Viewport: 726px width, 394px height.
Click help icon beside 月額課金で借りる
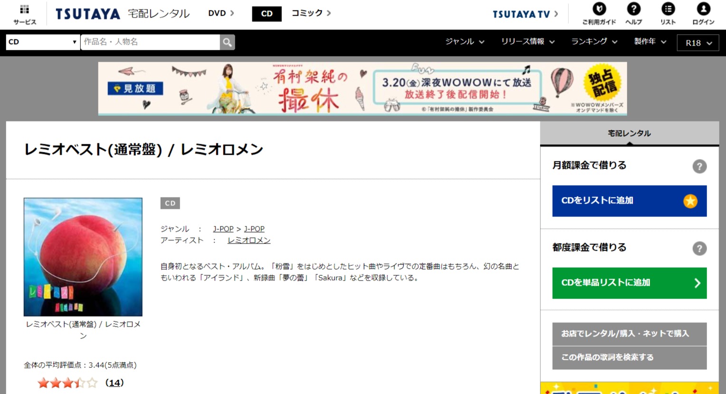[699, 167]
